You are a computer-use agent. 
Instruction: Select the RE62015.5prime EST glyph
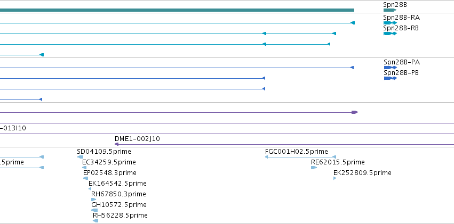[314, 168]
